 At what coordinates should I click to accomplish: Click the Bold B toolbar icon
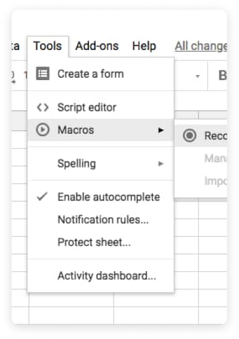(x=222, y=75)
